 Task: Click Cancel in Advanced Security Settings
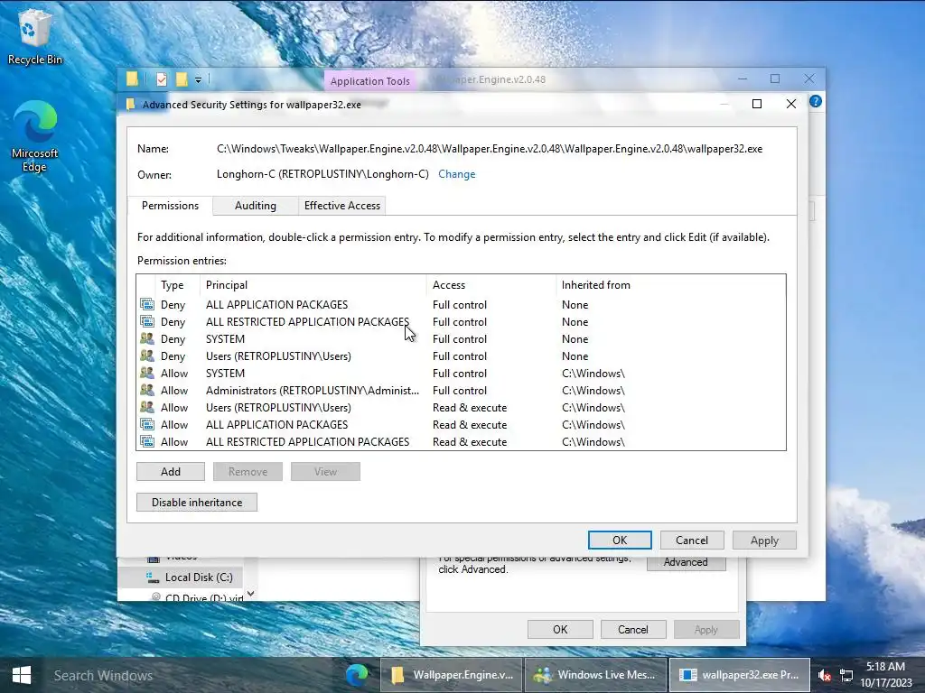(x=691, y=541)
